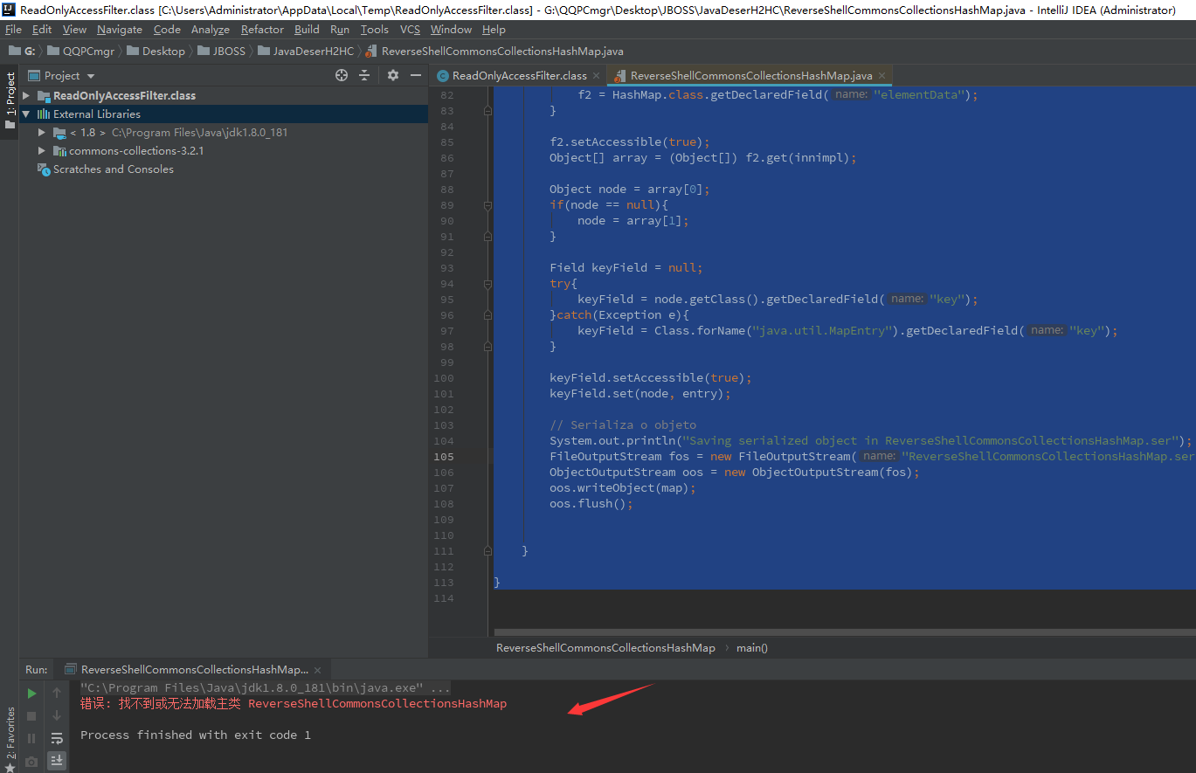Select External Libraries row in Project tree
The height and width of the screenshot is (773, 1196).
(224, 114)
